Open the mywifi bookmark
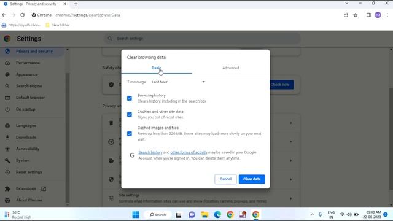393x221 pixels. (21, 25)
